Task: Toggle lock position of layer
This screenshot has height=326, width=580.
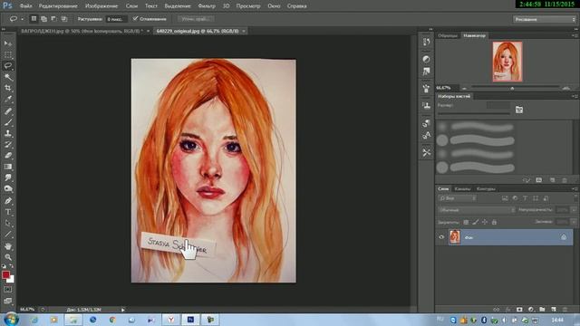Action: 485,222
